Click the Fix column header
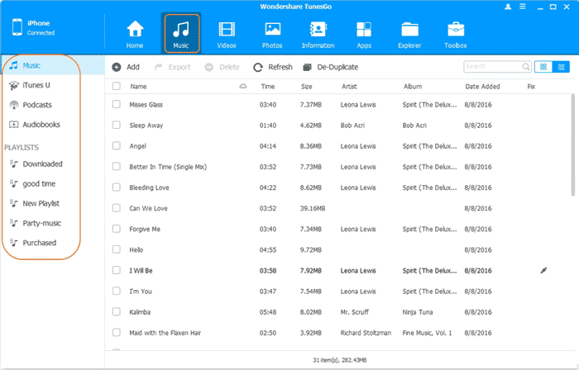 [531, 87]
